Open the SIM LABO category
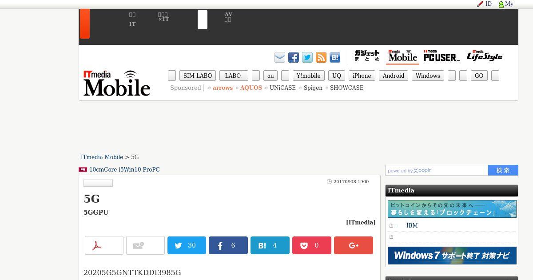533x280 pixels. tap(198, 76)
